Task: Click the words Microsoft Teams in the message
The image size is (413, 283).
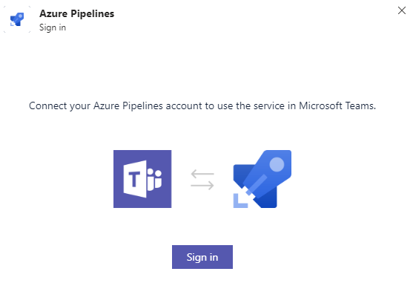Action: (x=337, y=105)
